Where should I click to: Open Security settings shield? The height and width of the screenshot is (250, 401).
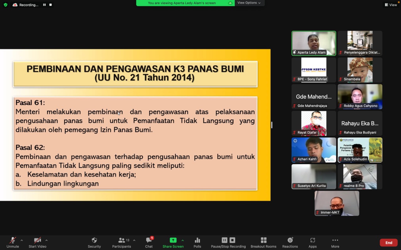(x=94, y=242)
